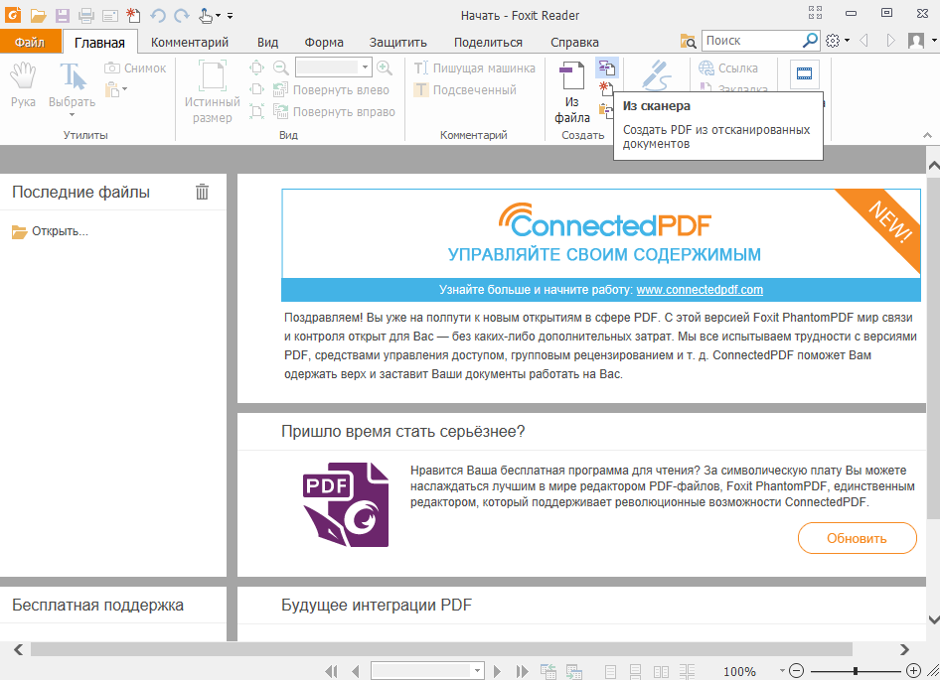This screenshot has width=940, height=680.
Task: Click the Print icon in quick access toolbar
Action: point(86,16)
